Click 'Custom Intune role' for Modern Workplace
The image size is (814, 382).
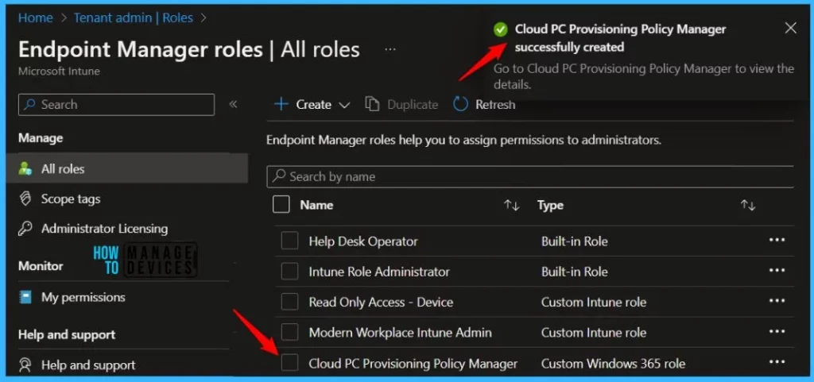pos(594,332)
